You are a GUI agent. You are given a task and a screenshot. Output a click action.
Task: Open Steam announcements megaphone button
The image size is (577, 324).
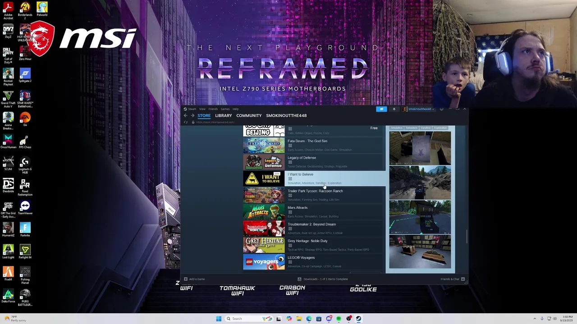[x=381, y=109]
